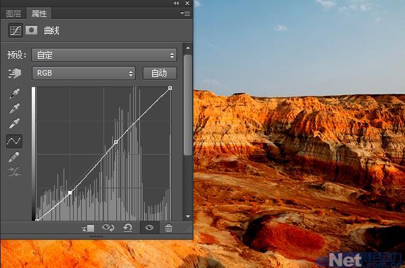The width and height of the screenshot is (405, 268).
Task: Reset curves to adjustment defaults
Action: tap(128, 227)
